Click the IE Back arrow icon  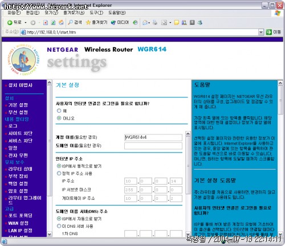tap(10, 23)
